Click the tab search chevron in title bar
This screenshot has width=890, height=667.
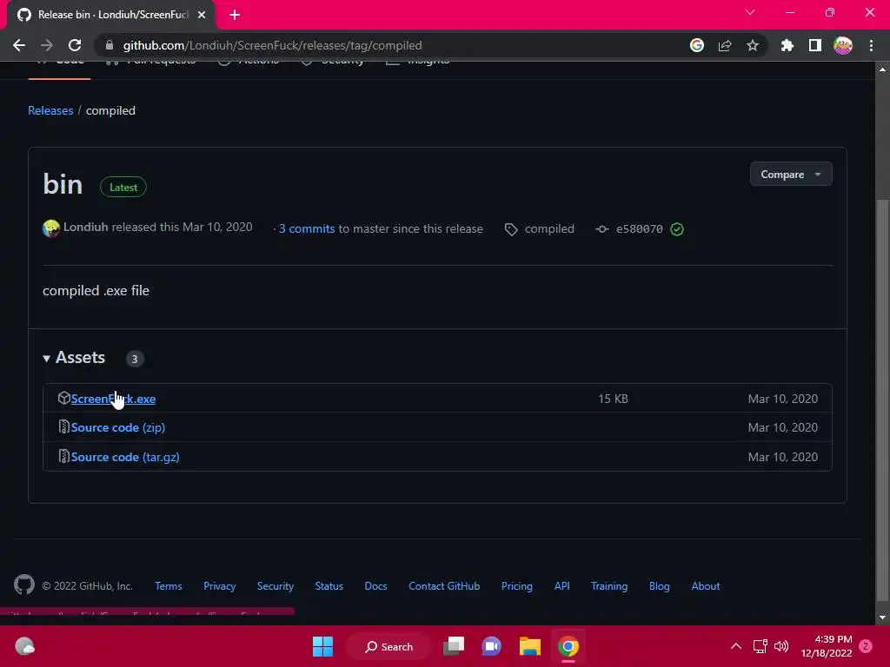point(750,12)
